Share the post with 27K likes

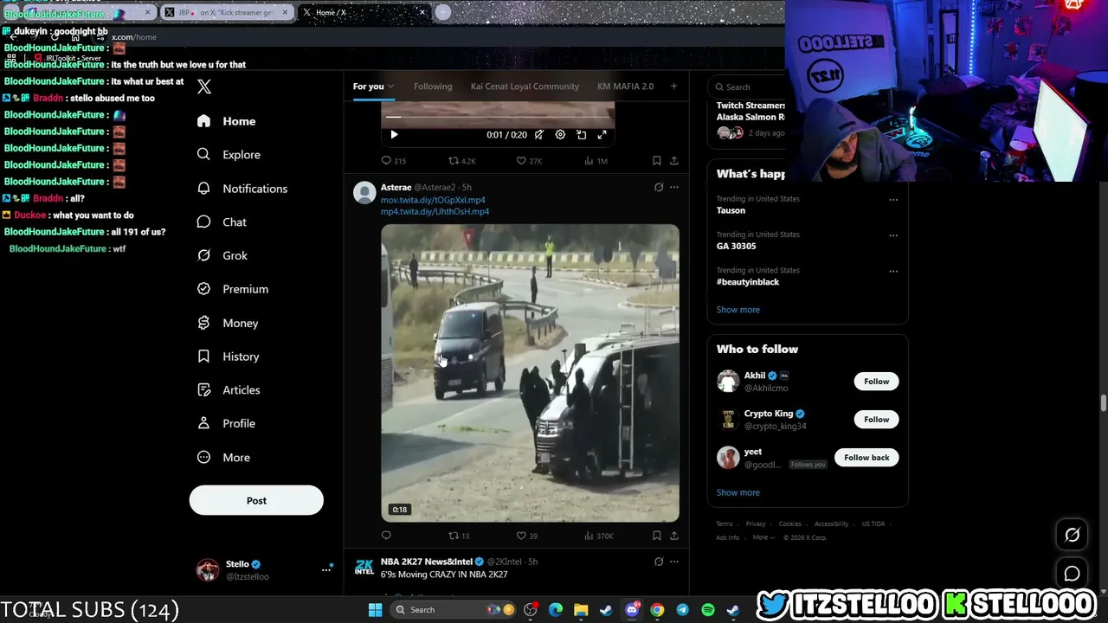coord(674,161)
